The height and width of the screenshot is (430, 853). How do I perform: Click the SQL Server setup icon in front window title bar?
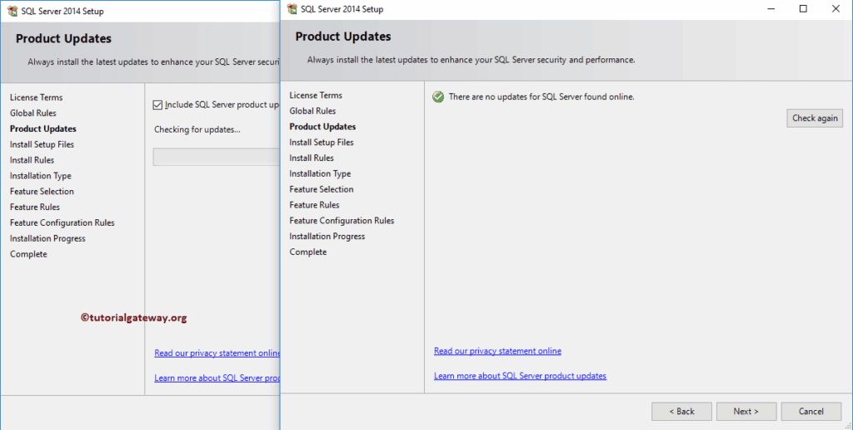coord(292,9)
